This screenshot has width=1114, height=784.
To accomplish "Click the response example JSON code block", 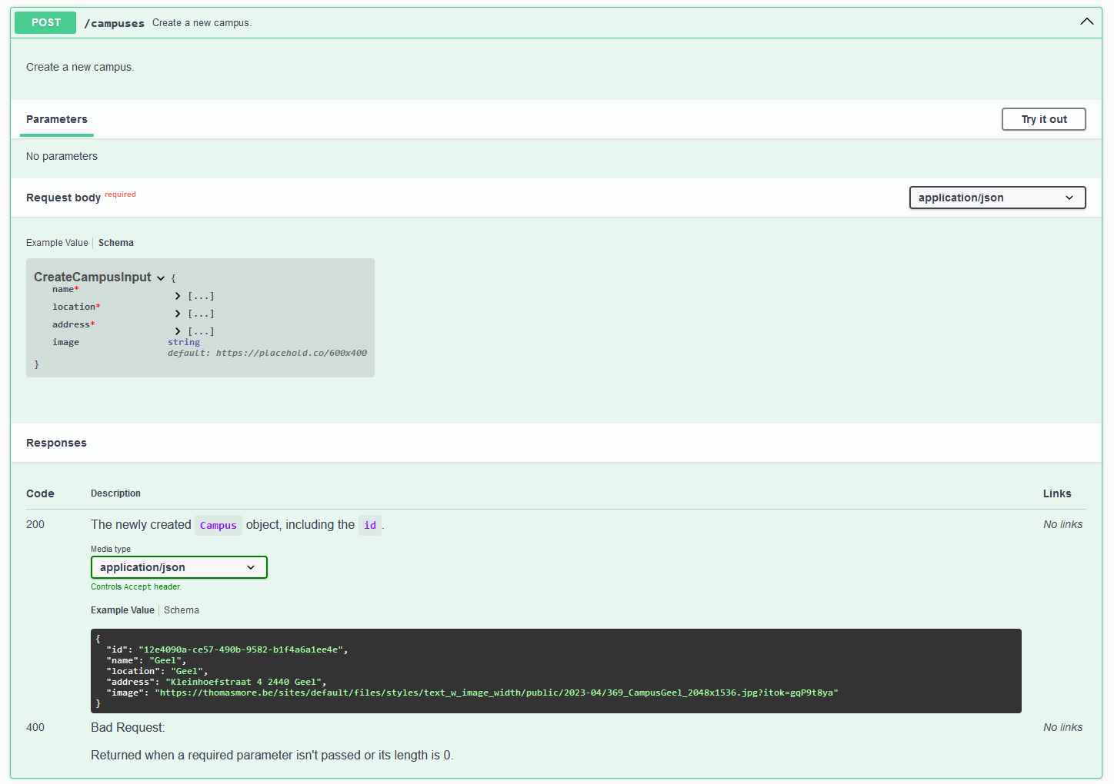I will pos(555,671).
